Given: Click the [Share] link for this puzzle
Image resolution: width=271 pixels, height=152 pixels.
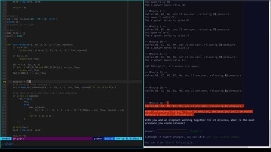Looking at the screenshot, I should click(x=169, y=142).
